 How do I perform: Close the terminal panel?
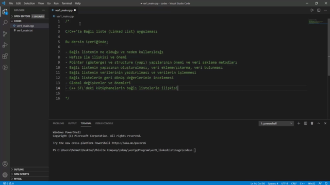tap(325, 123)
